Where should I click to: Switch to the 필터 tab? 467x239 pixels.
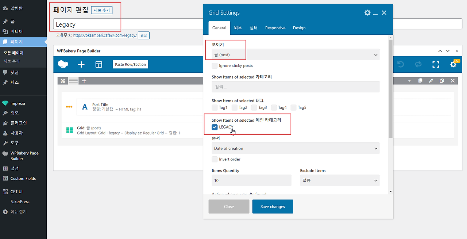click(254, 28)
